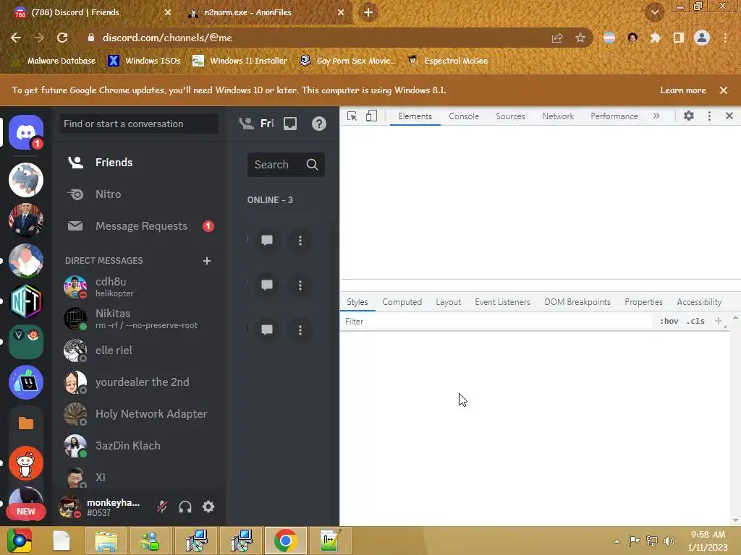Open DevTools customize three-dot menu
The height and width of the screenshot is (555, 741).
tap(709, 116)
